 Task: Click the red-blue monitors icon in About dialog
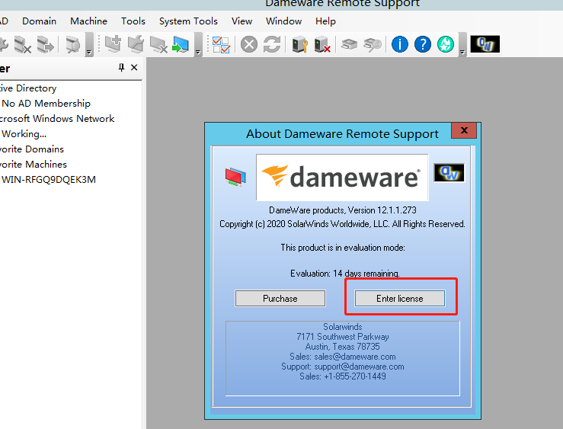[x=235, y=176]
